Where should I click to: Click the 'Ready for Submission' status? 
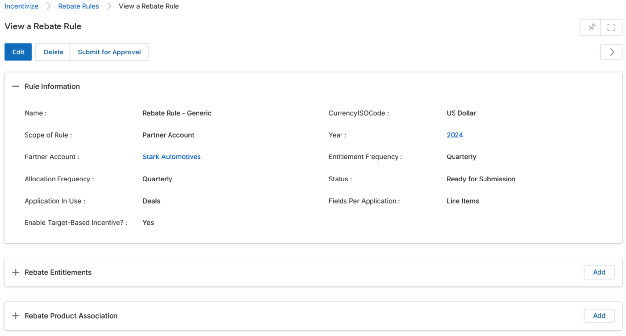click(481, 179)
